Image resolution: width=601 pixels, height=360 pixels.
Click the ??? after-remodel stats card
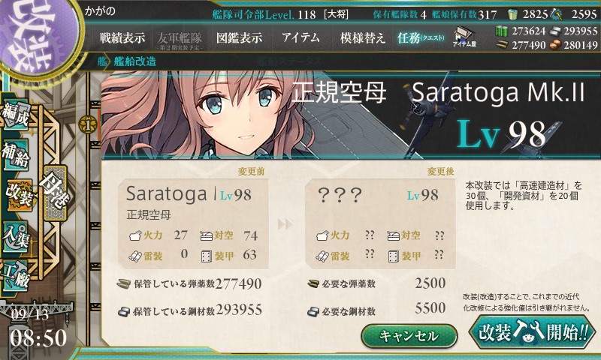[x=380, y=224]
